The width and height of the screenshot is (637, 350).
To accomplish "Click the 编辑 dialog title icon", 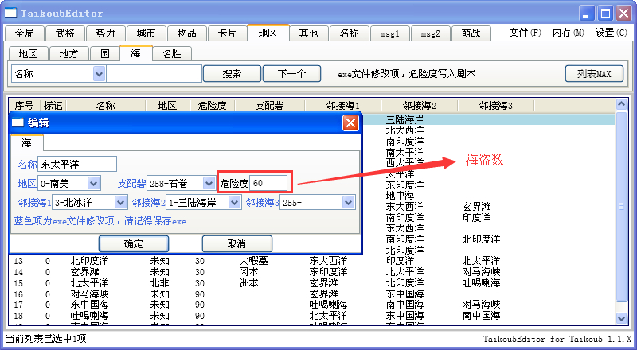I will pos(18,122).
